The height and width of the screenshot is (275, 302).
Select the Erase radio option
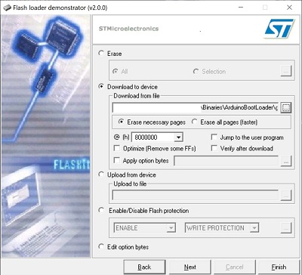coord(101,54)
